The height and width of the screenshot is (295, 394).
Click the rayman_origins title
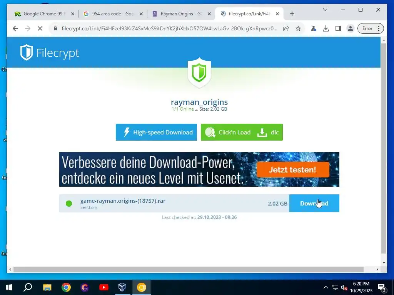199,102
